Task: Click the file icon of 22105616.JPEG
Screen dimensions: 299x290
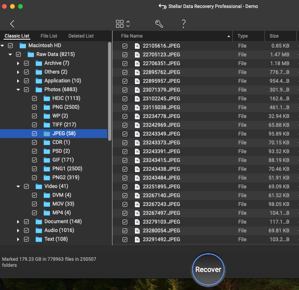Action: pyautogui.click(x=137, y=46)
